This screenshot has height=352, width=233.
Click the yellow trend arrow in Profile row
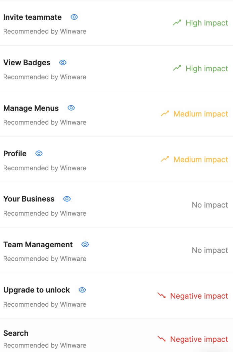tap(165, 160)
